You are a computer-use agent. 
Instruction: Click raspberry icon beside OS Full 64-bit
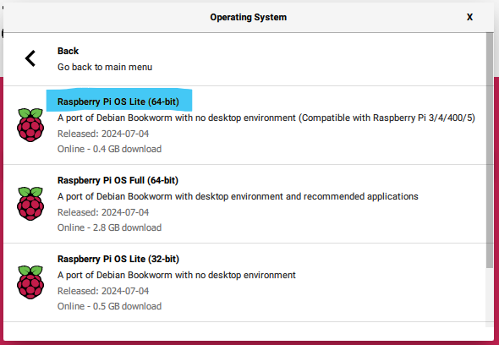30,204
